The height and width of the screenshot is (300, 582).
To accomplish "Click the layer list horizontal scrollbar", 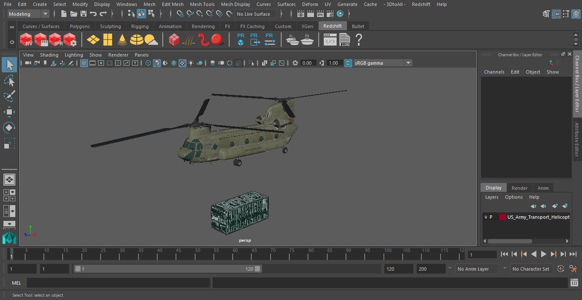I will tap(510, 241).
